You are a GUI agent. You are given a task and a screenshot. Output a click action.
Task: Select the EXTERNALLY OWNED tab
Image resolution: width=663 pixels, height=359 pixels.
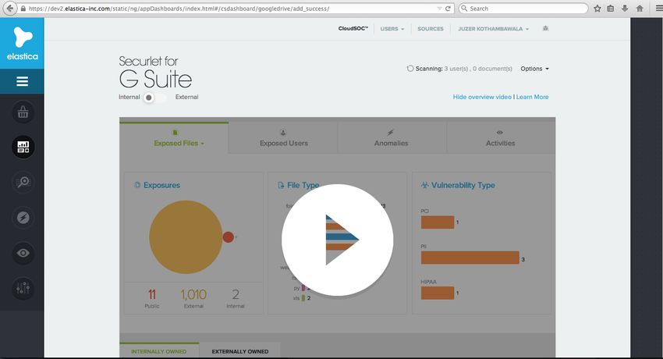[239, 351]
